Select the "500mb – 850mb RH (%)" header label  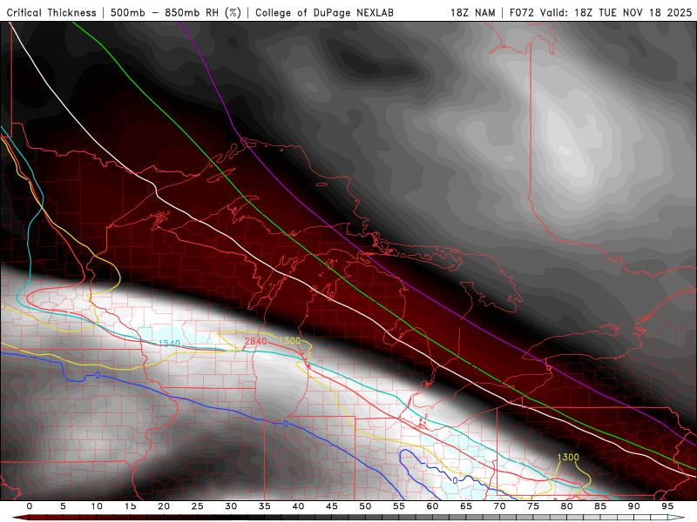176,13
